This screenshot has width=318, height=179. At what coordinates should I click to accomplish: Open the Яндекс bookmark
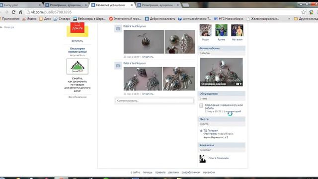click(29, 19)
